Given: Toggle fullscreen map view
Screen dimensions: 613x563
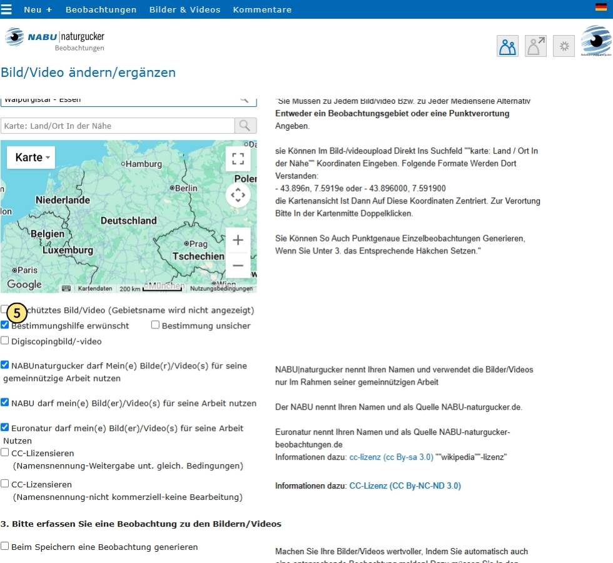Looking at the screenshot, I should coord(238,159).
